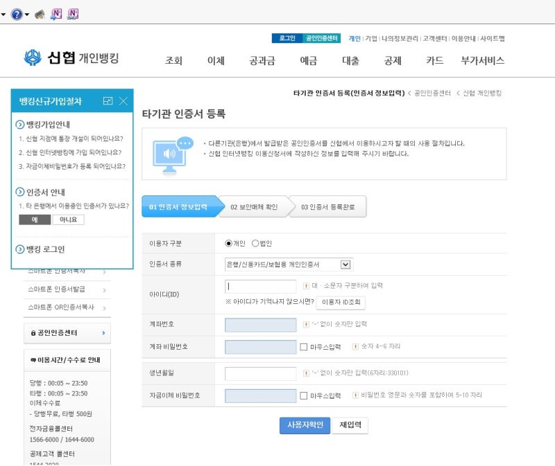Image resolution: width=555 pixels, height=466 pixels.
Task: Select the 개인 radio button
Action: tap(229, 243)
